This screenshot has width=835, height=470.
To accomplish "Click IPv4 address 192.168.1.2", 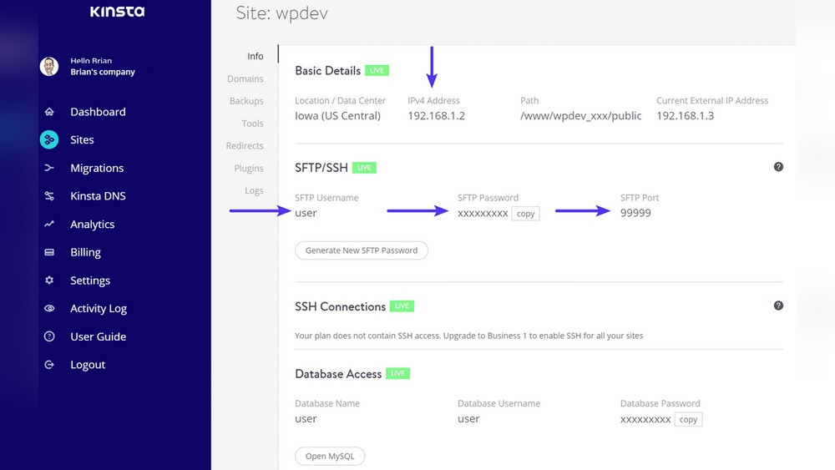I will [x=436, y=115].
